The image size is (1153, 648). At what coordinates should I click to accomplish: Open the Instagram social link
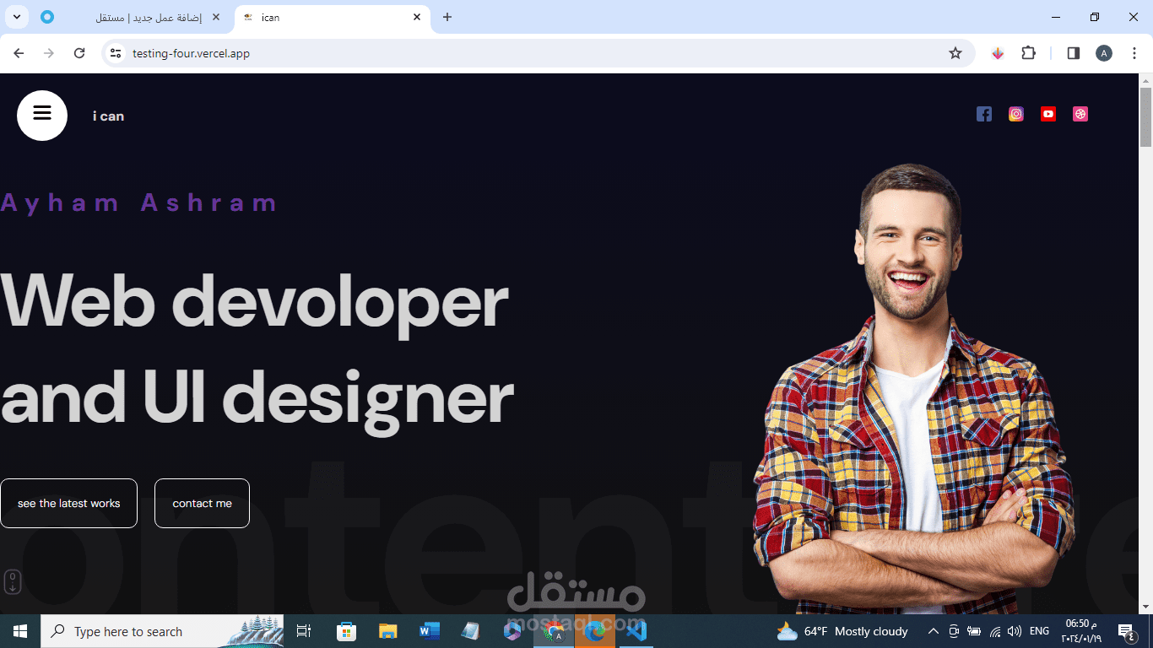[1016, 114]
